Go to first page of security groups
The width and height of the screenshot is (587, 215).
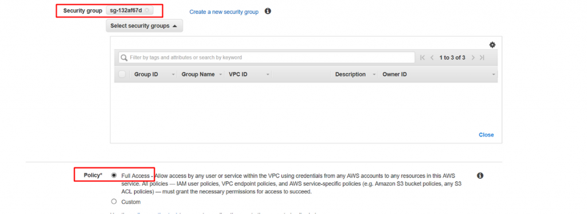coord(422,58)
